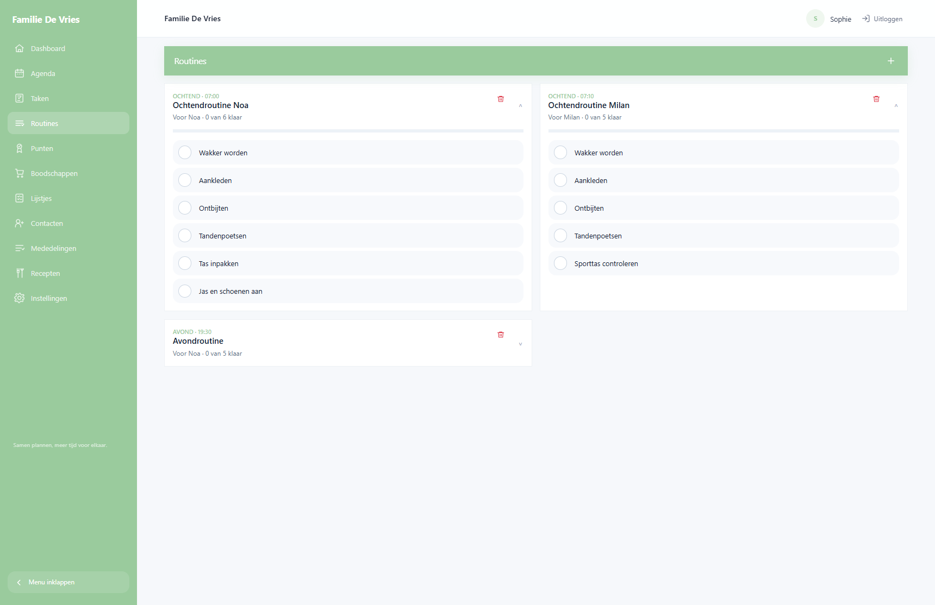Open Instellingen settings page

click(x=68, y=298)
